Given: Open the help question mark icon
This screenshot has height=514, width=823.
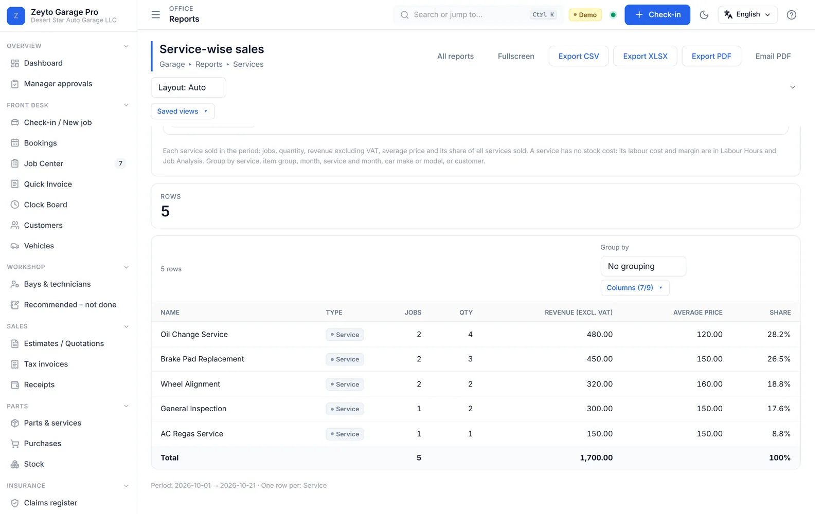Looking at the screenshot, I should tap(791, 15).
